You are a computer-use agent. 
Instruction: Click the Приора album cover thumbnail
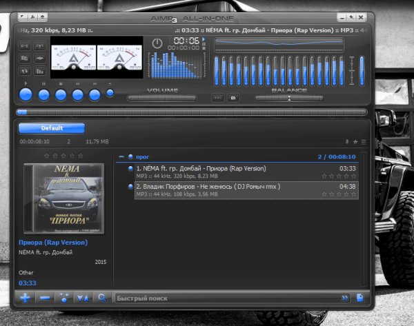pos(63,198)
